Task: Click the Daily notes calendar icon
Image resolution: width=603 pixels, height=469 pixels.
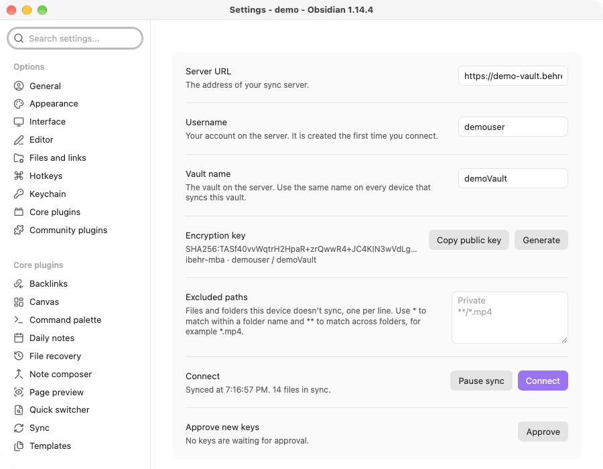Action: (19, 338)
